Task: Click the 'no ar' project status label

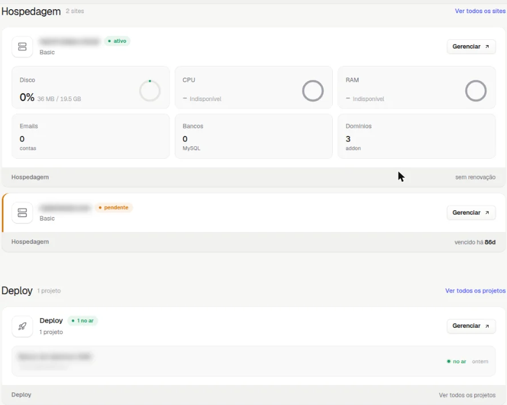Action: coord(456,362)
